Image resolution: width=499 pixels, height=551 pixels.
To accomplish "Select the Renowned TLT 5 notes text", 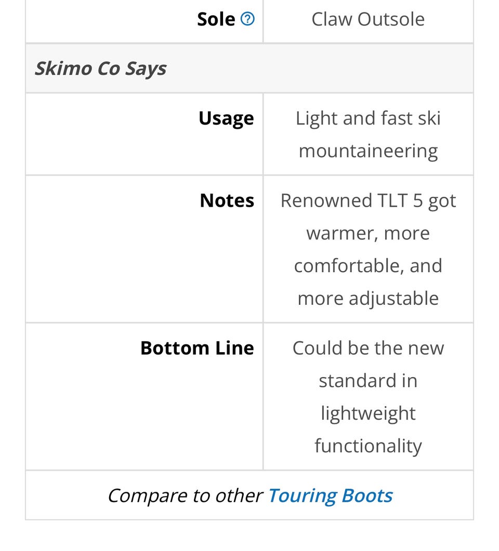I will point(368,249).
